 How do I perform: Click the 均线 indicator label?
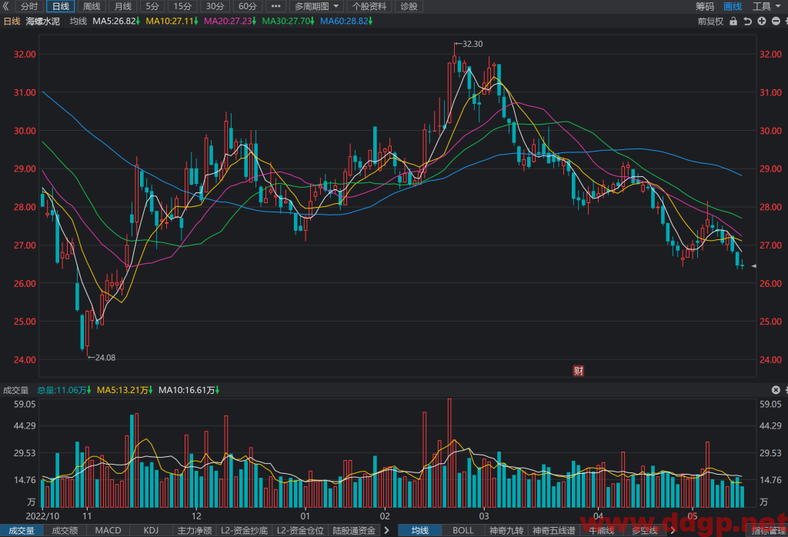tap(78, 21)
